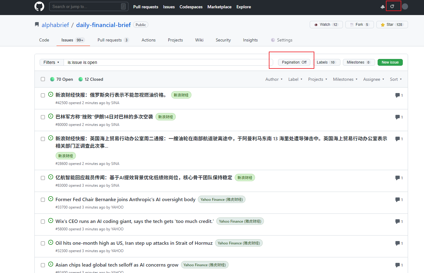
Task: Expand the Label filter dropdown
Action: (x=295, y=79)
